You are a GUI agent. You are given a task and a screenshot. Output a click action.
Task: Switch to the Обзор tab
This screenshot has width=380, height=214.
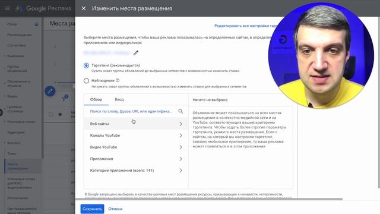[x=96, y=99]
